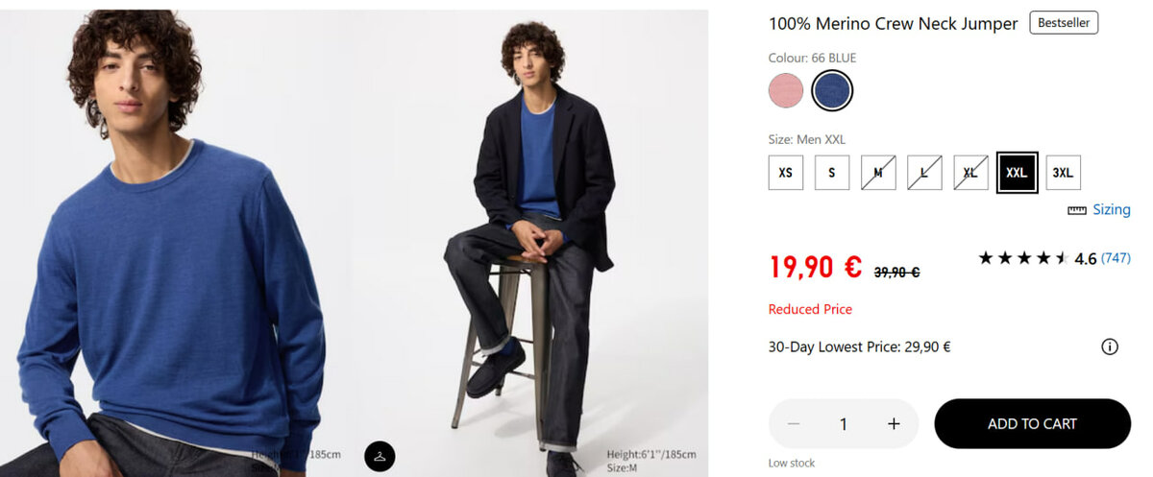Increase quantity with the plus button
Image resolution: width=1153 pixels, height=477 pixels.
[894, 423]
